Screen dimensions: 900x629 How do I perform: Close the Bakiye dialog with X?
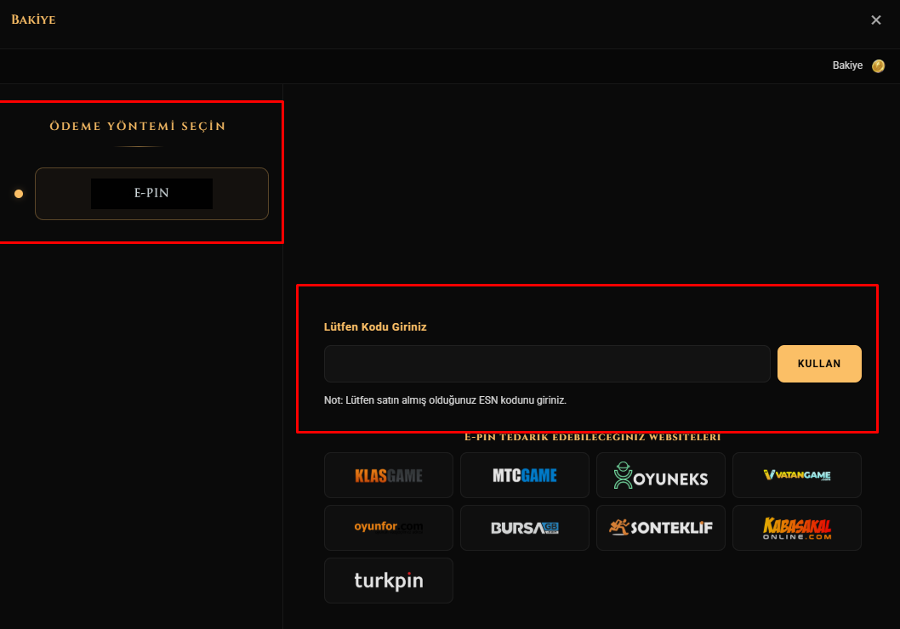point(876,20)
